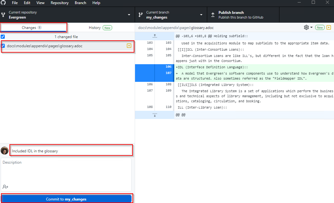Screen dimensions: 334x203
Task: Click the expand-up arrow in the diff gutter
Action: tap(154, 36)
